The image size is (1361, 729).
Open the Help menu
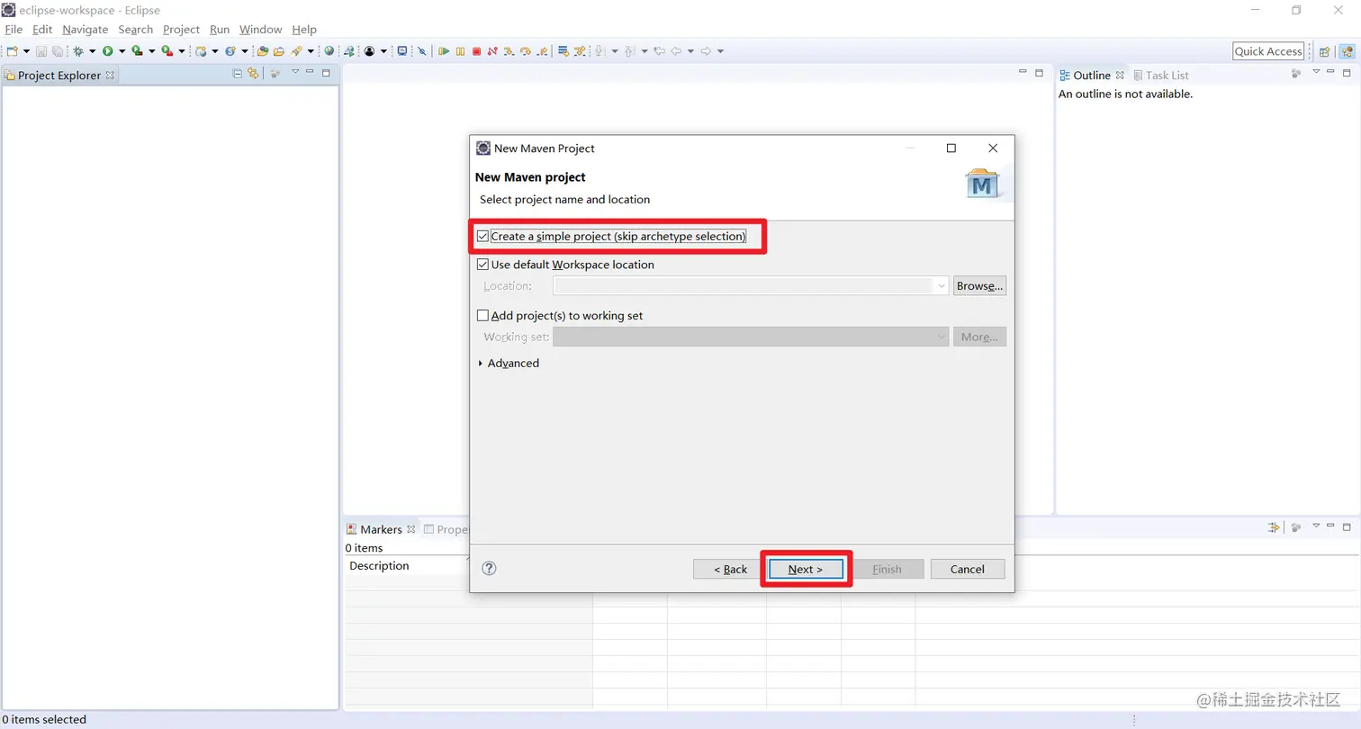point(304,30)
